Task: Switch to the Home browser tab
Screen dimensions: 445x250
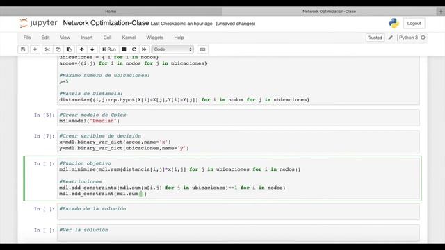Action: [111, 12]
